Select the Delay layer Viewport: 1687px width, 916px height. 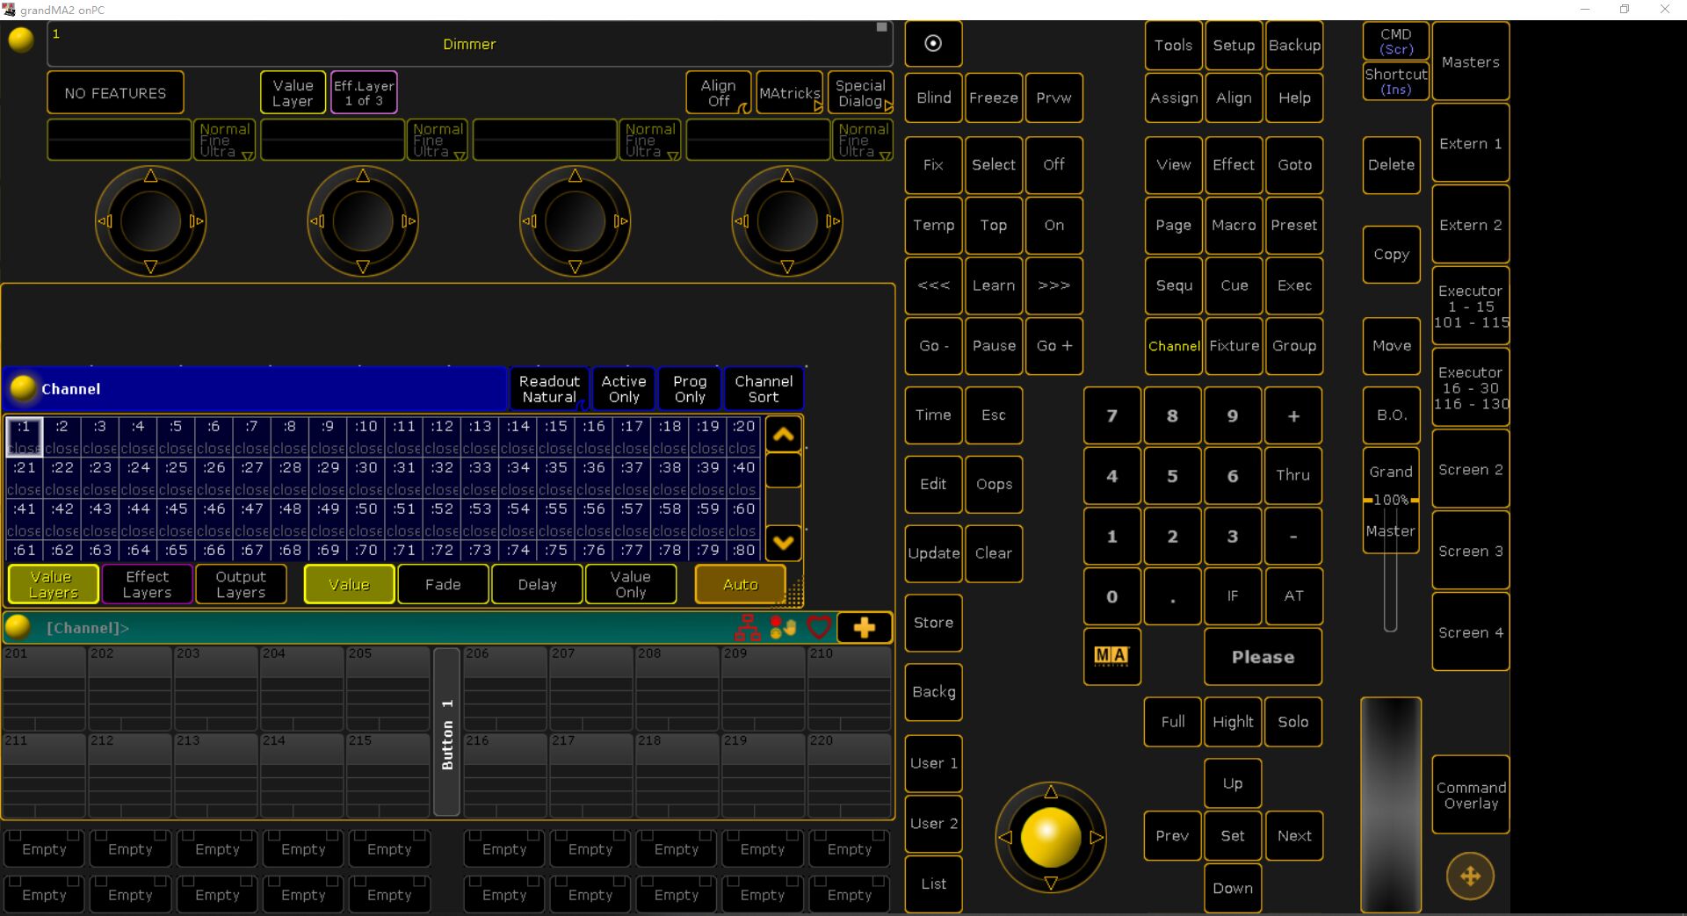(537, 584)
